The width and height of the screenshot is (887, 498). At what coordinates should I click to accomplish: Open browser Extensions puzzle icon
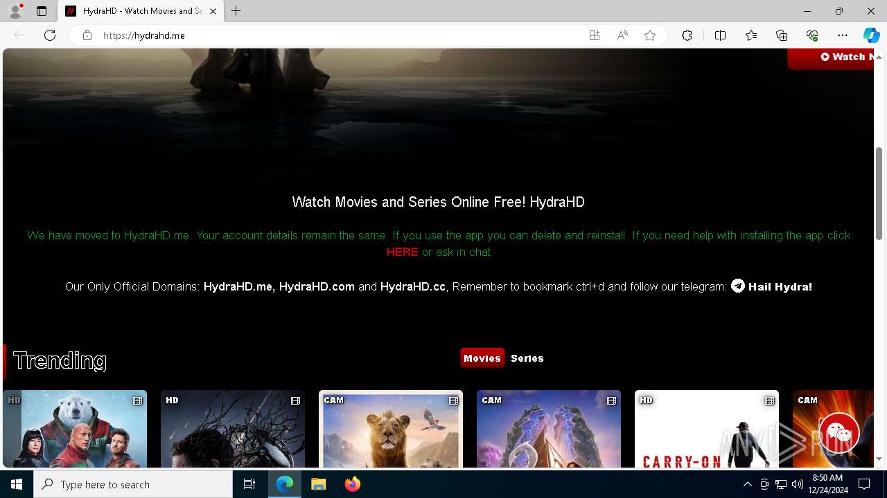tap(687, 35)
